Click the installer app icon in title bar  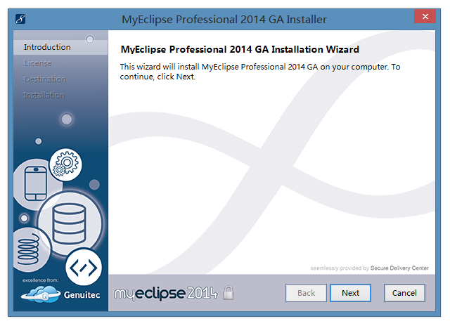[20, 19]
